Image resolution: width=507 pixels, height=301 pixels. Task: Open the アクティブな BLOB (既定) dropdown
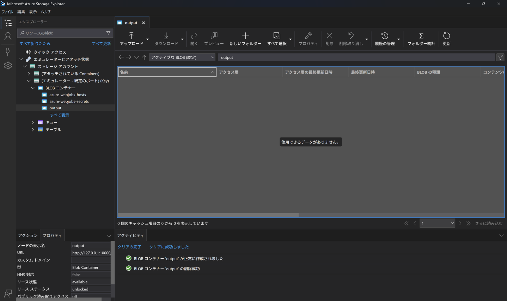182,57
